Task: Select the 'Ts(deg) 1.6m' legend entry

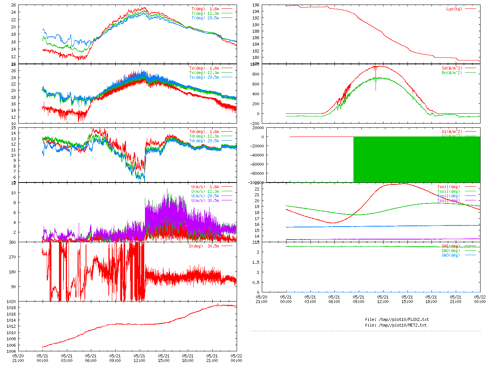Action: [x=204, y=68]
